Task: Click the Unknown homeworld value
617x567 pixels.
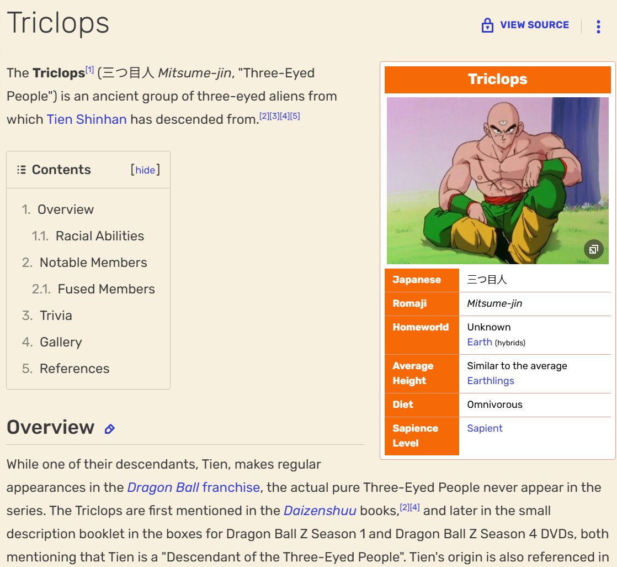Action: click(x=489, y=327)
